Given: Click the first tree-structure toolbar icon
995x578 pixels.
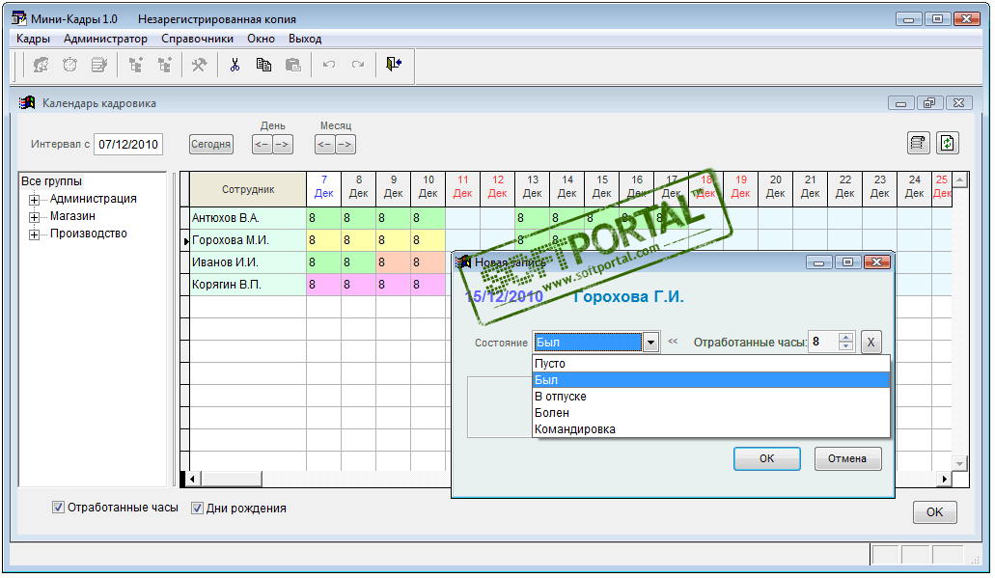Looking at the screenshot, I should [136, 65].
